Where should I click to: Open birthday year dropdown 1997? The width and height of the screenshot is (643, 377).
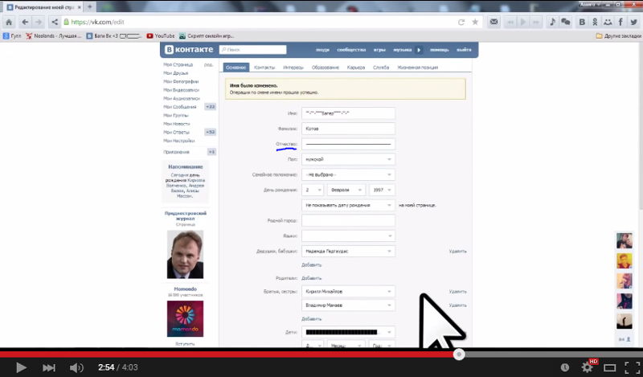tap(382, 190)
